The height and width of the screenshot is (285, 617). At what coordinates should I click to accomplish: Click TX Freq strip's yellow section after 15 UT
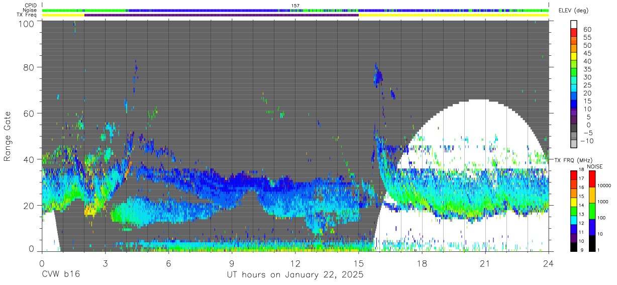click(453, 15)
